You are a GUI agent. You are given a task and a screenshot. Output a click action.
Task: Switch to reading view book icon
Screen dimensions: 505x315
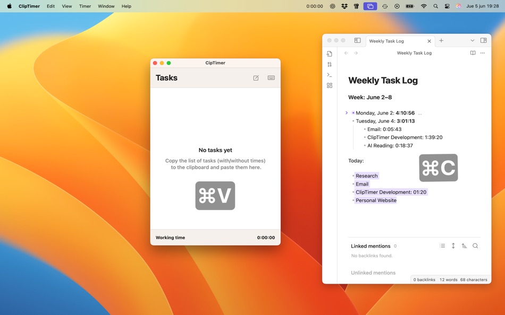tap(473, 53)
